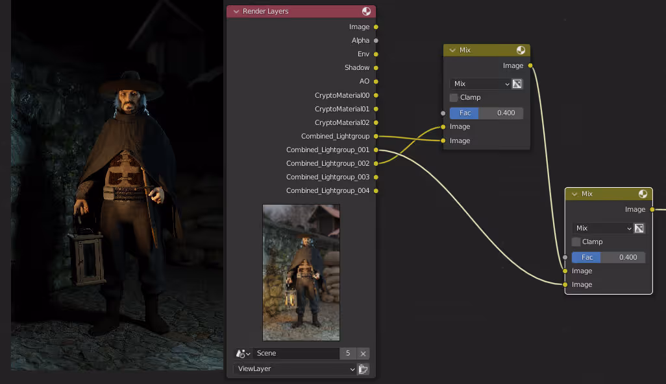Click the lower Mix node Image output socket

(x=652, y=209)
